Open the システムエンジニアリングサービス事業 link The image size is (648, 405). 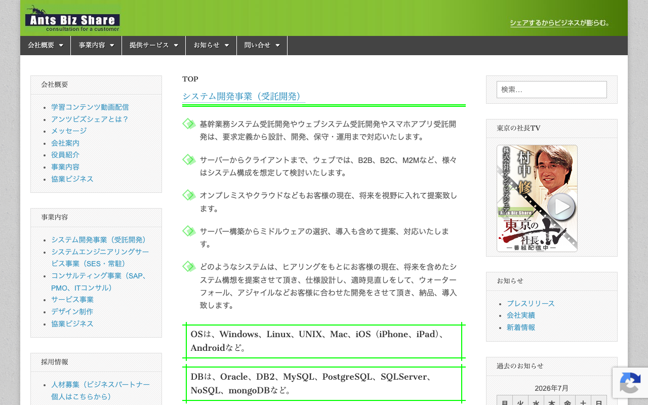point(100,258)
